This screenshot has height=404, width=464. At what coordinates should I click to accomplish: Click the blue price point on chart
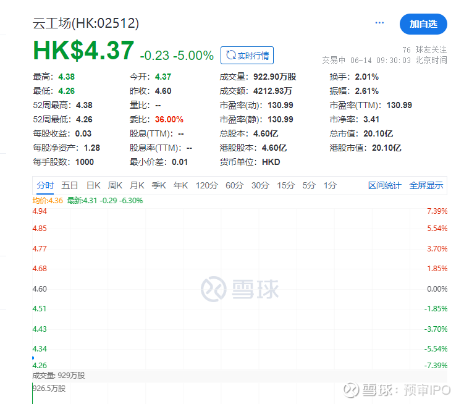pyautogui.click(x=33, y=358)
